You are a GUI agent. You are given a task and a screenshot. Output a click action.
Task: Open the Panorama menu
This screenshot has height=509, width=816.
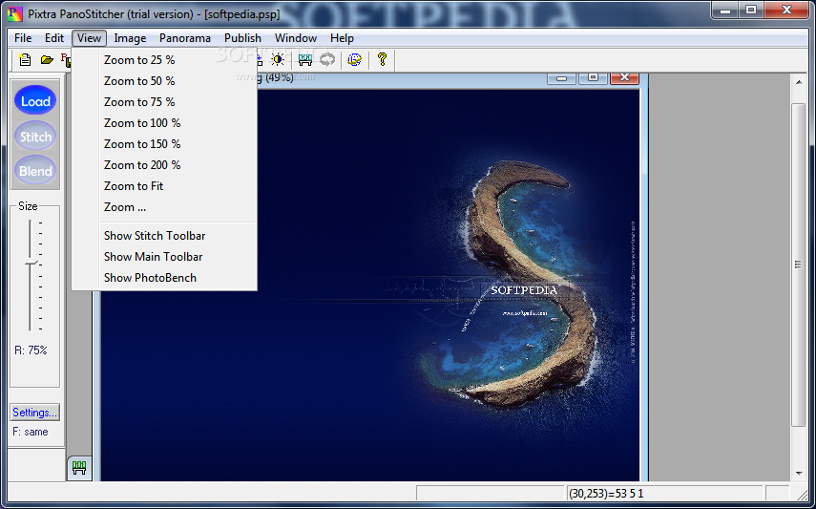[x=185, y=38]
